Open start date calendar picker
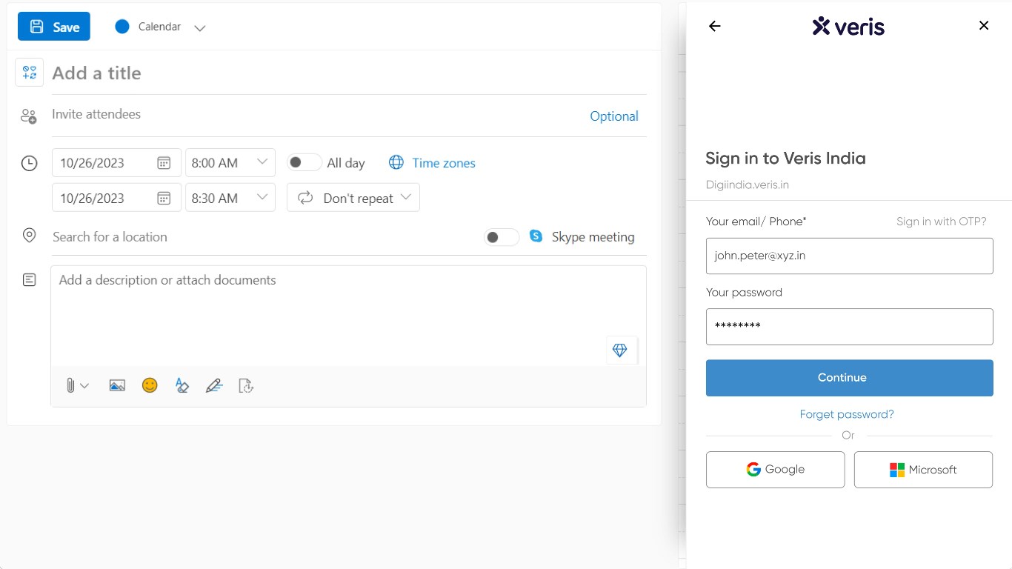Image resolution: width=1012 pixels, height=569 pixels. (x=164, y=163)
